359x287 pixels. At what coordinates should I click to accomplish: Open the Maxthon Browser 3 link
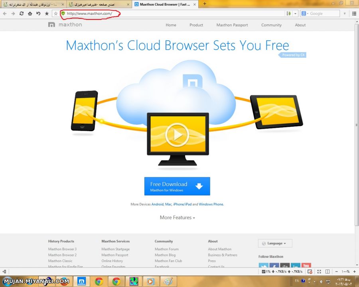pyautogui.click(x=62, y=249)
